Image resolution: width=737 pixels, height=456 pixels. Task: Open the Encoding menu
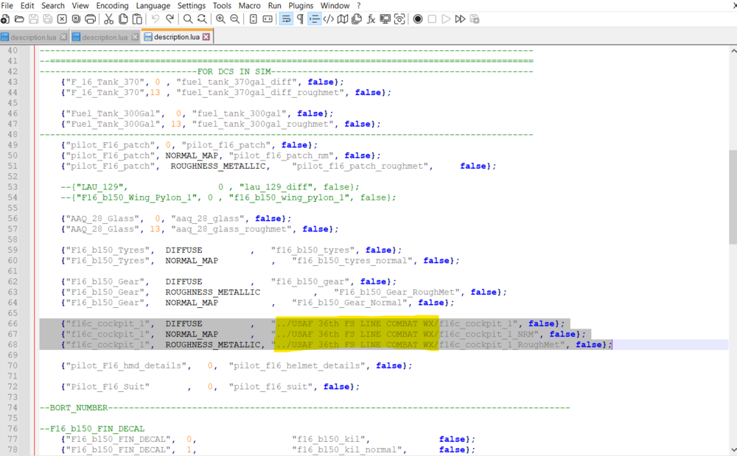click(112, 5)
